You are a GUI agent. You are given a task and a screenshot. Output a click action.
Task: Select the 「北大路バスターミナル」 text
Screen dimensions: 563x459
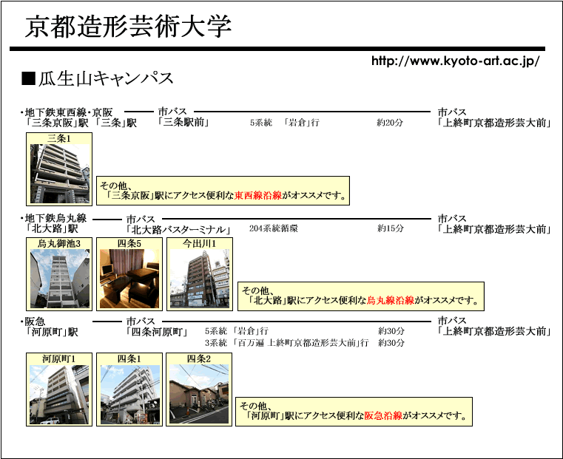tap(178, 229)
